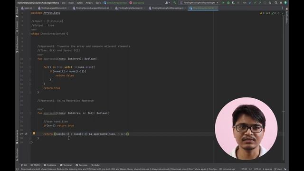Click the 4 spaces indent setting
Viewport: 304px width, 171px height.
point(267,169)
